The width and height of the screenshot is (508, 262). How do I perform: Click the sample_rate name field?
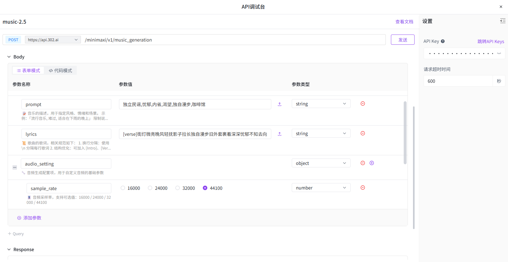(x=69, y=188)
